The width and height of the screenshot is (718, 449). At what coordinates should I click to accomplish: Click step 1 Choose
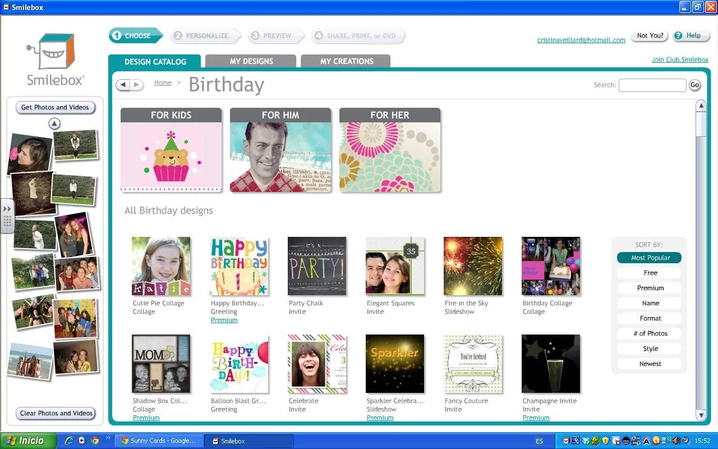pos(135,35)
